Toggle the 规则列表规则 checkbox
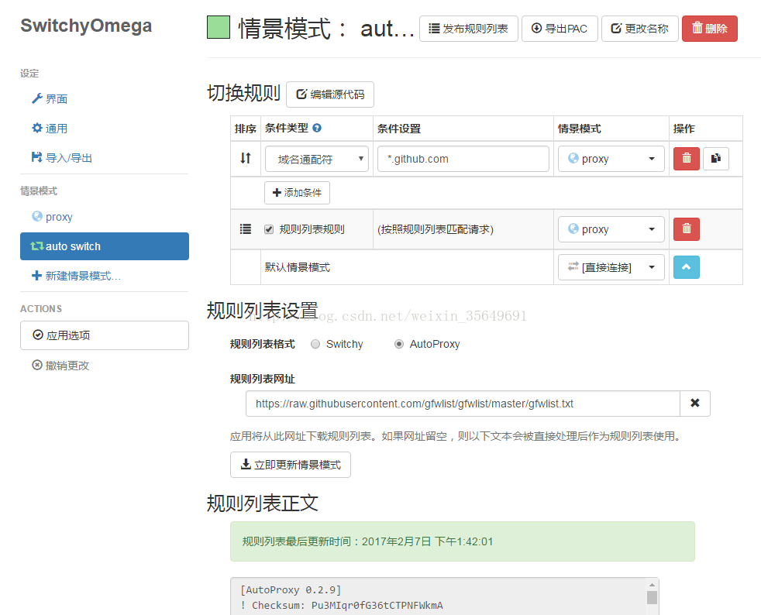 pyautogui.click(x=269, y=229)
